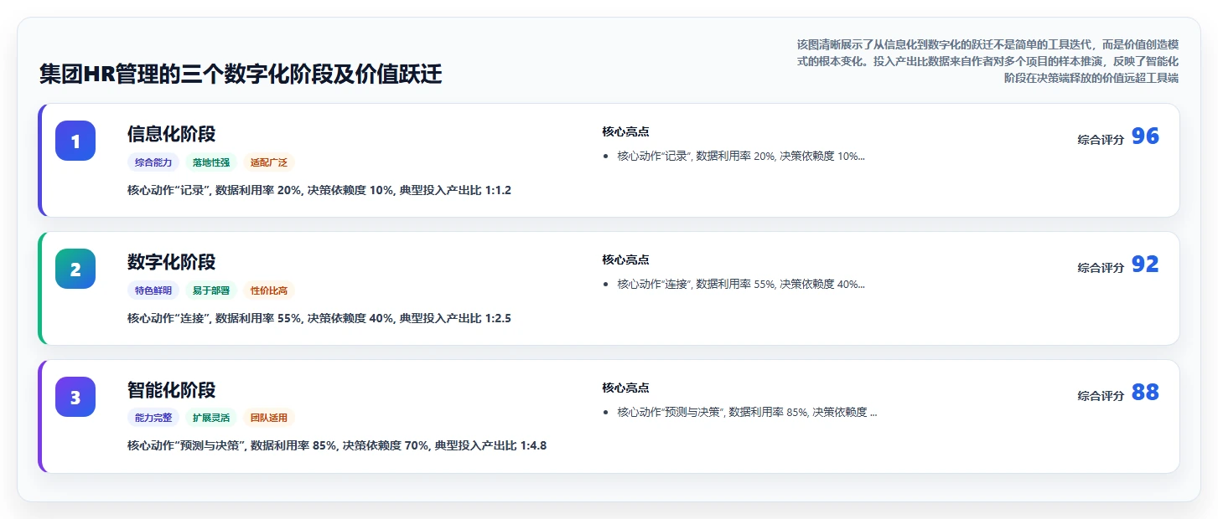Select the 信息化阶段 card title

click(x=172, y=134)
